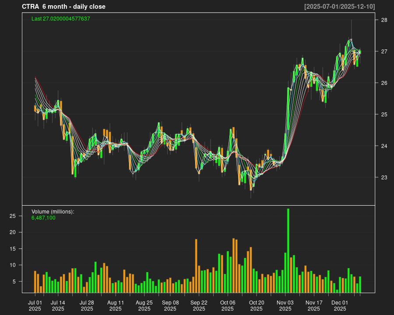
Task: Click the Oct 06 2025 date label
Action: tap(228, 305)
